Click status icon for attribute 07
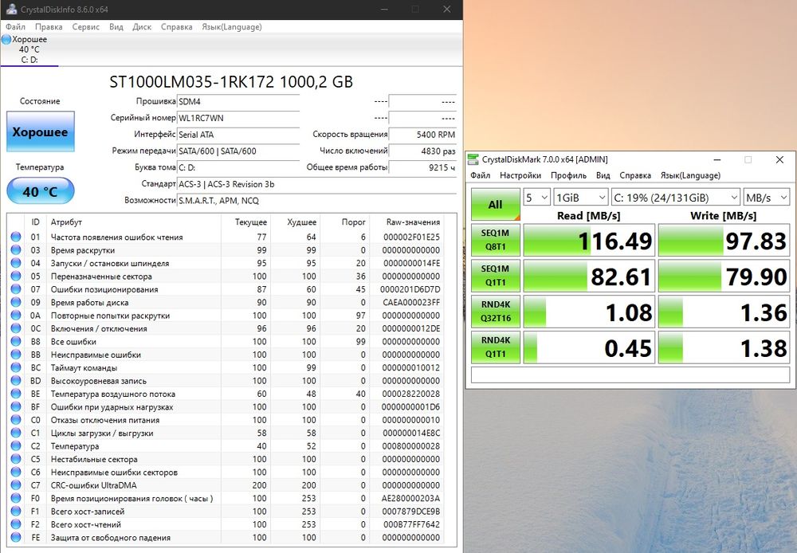The height and width of the screenshot is (553, 797). click(x=16, y=289)
